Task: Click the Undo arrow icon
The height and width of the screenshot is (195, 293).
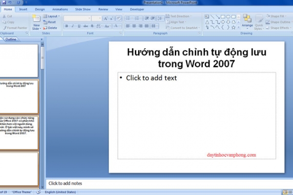Action: 10,2
